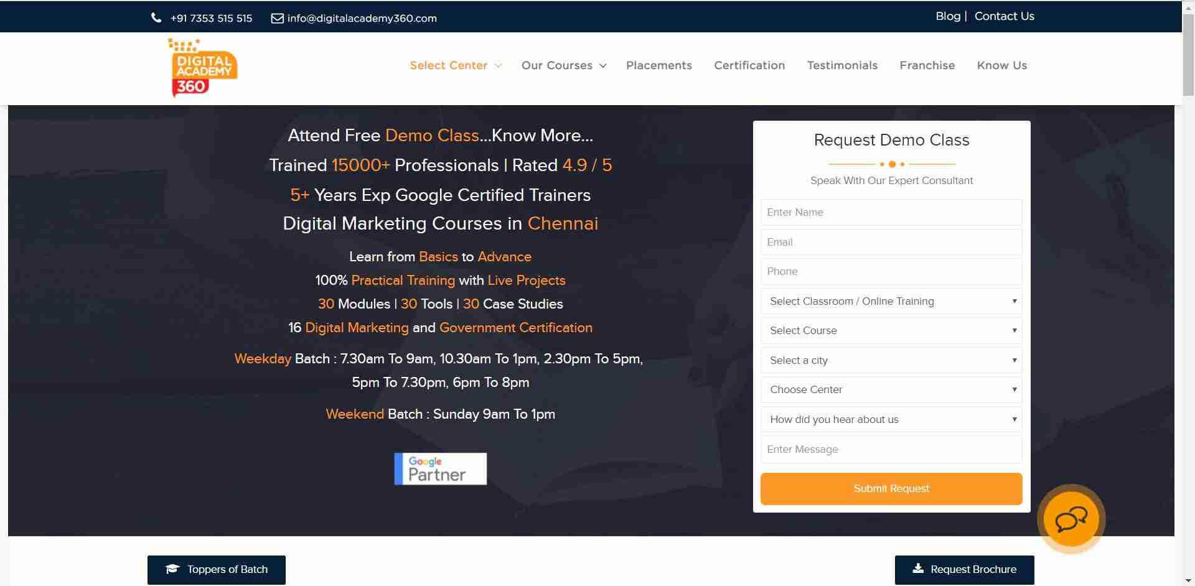Open the Select a city dropdown
Screen dimensions: 1195x586
[891, 360]
